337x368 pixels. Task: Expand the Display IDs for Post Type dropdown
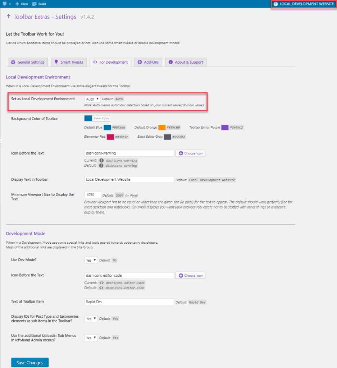point(91,319)
